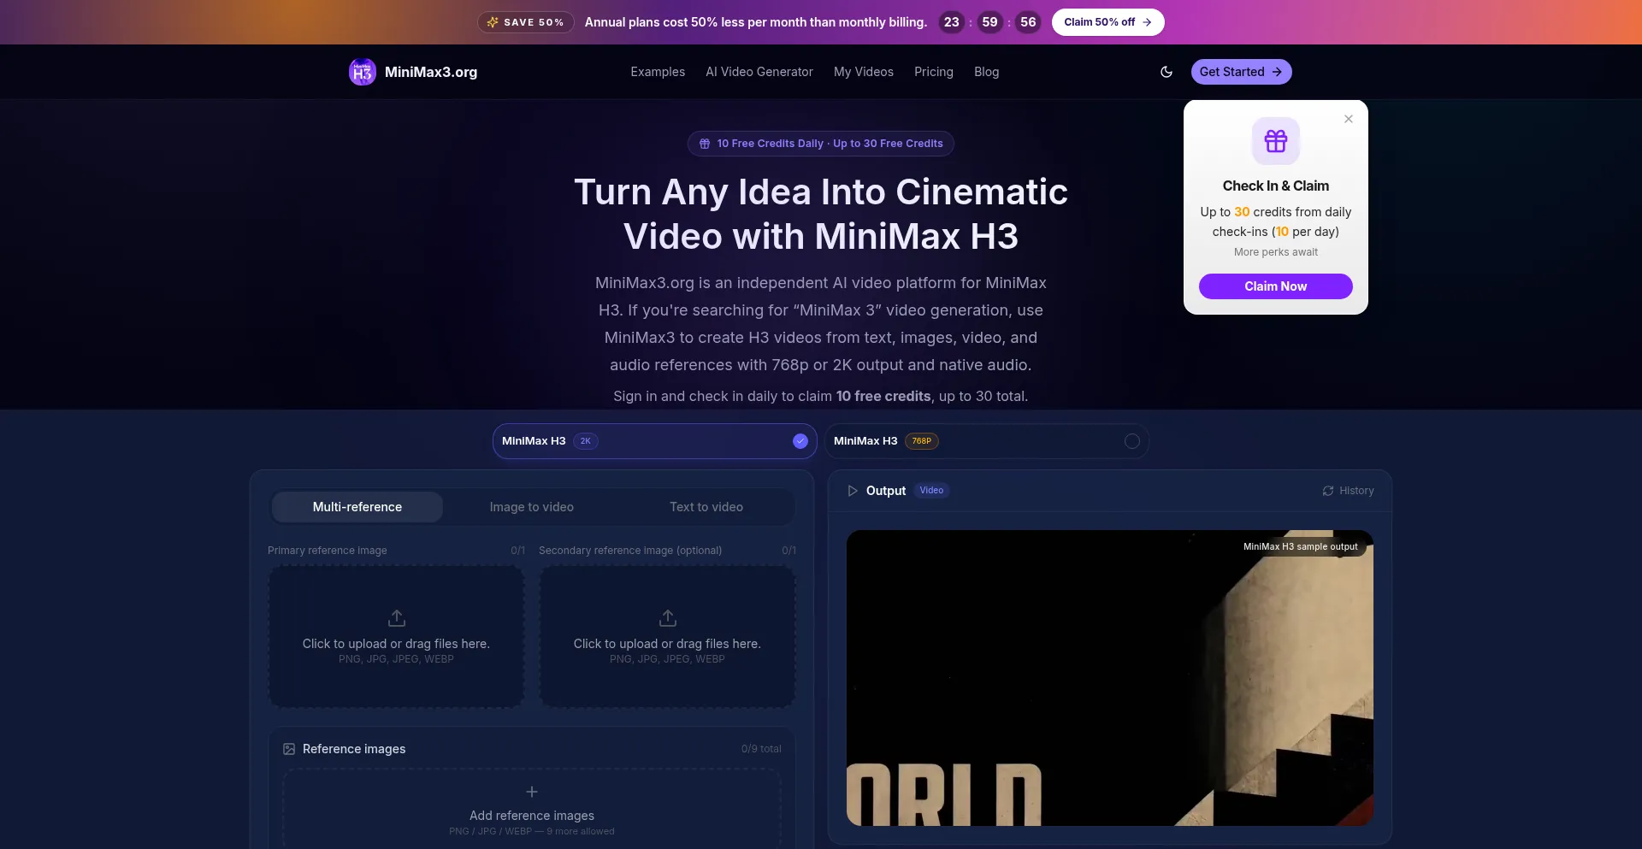Click the Add reference images text
The image size is (1642, 849).
click(x=532, y=816)
